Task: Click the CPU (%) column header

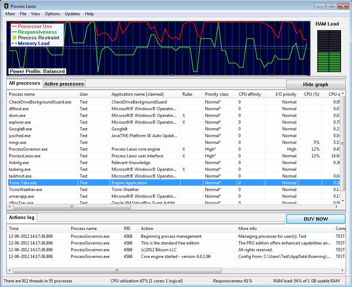Action: coord(311,94)
